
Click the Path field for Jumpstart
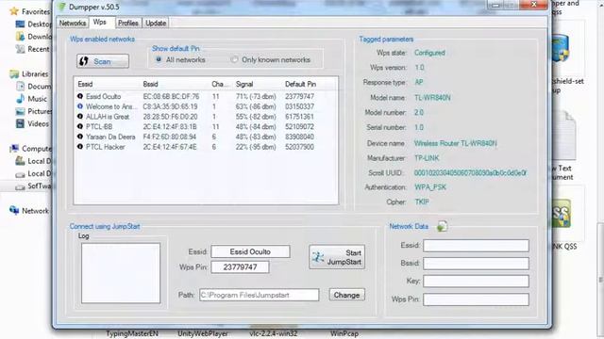[x=260, y=295]
